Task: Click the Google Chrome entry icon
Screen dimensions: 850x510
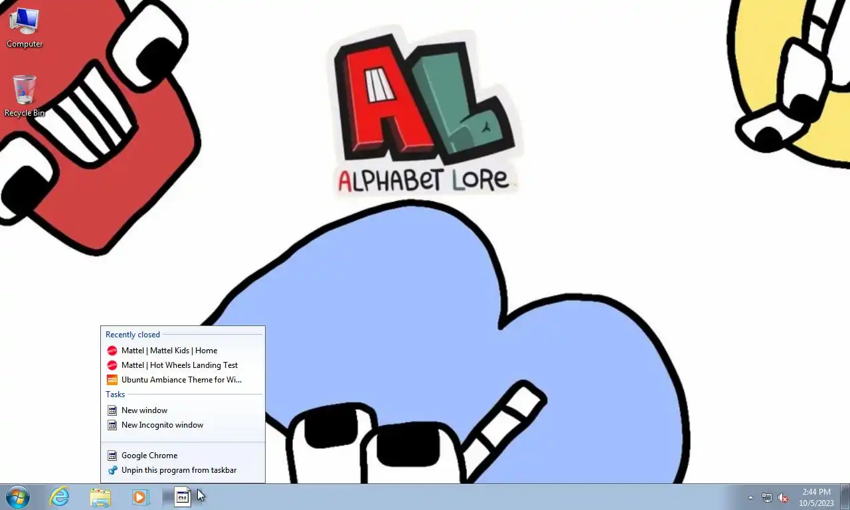Action: pyautogui.click(x=112, y=456)
